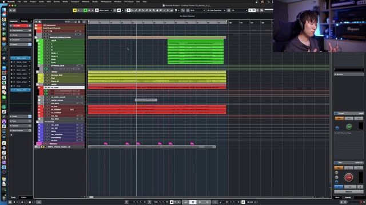Toggle global Solo S button in toolbar
Image resolution: width=366 pixels, height=205 pixels.
pyautogui.click(x=78, y=10)
